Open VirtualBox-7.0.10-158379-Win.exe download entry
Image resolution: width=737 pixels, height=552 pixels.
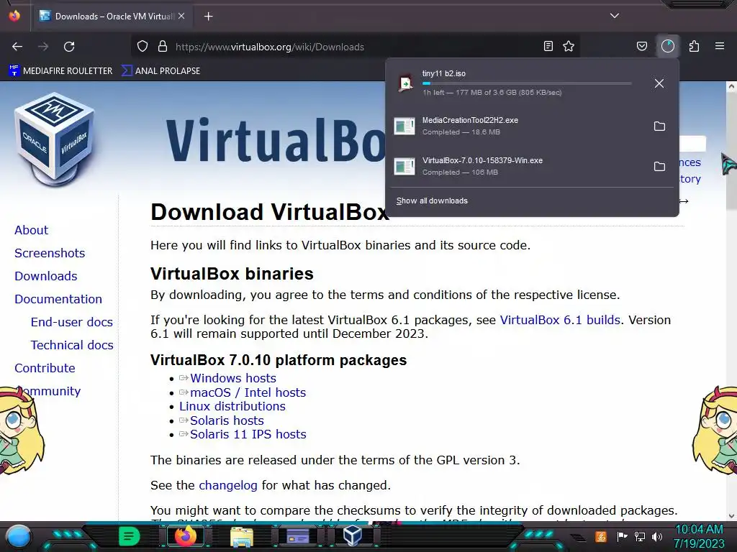[517, 166]
